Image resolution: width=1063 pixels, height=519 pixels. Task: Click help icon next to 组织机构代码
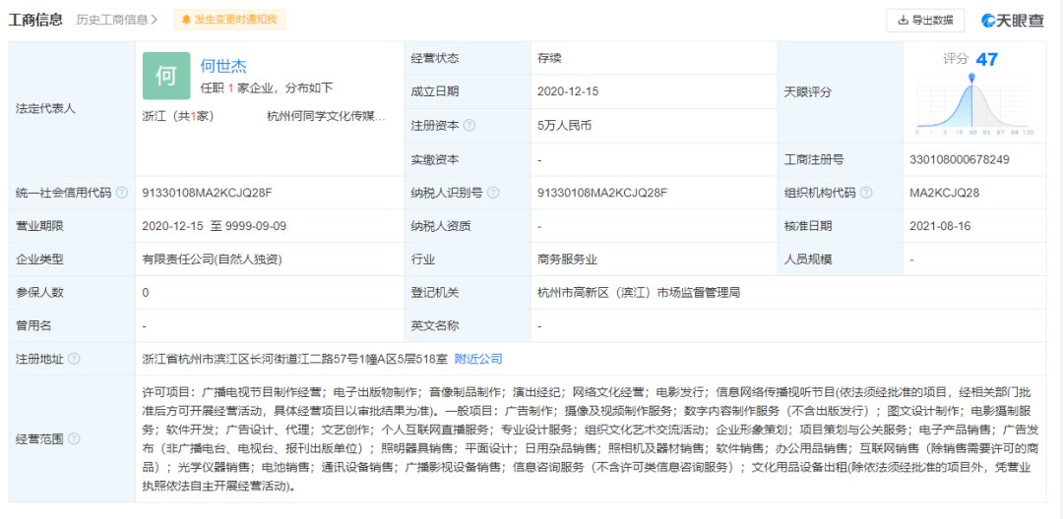(x=866, y=193)
